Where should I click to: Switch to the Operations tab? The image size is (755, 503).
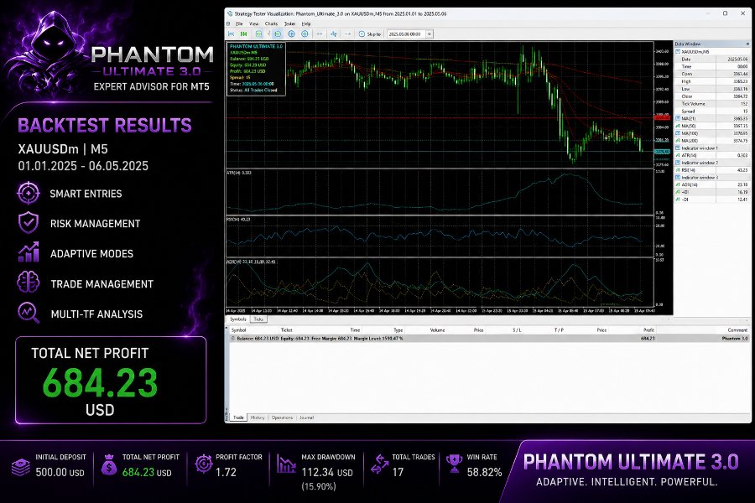pyautogui.click(x=282, y=417)
